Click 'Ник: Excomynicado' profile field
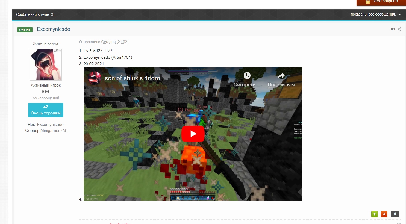The width and height of the screenshot is (406, 224). point(46,125)
